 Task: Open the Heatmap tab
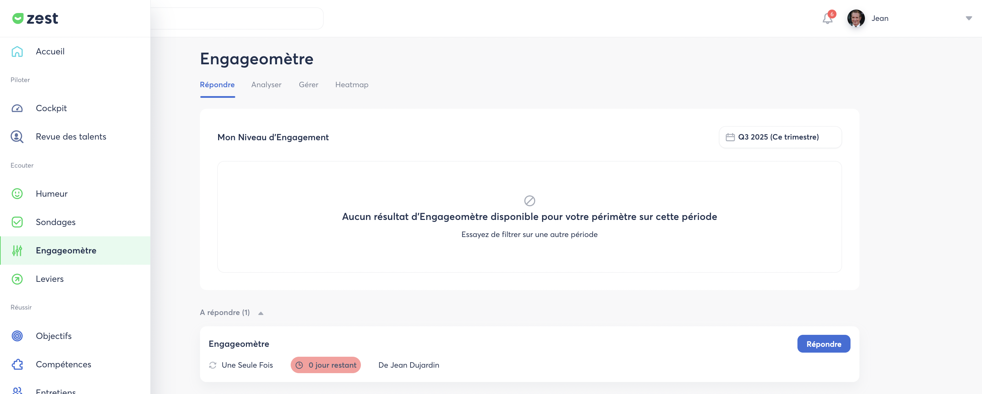(352, 85)
